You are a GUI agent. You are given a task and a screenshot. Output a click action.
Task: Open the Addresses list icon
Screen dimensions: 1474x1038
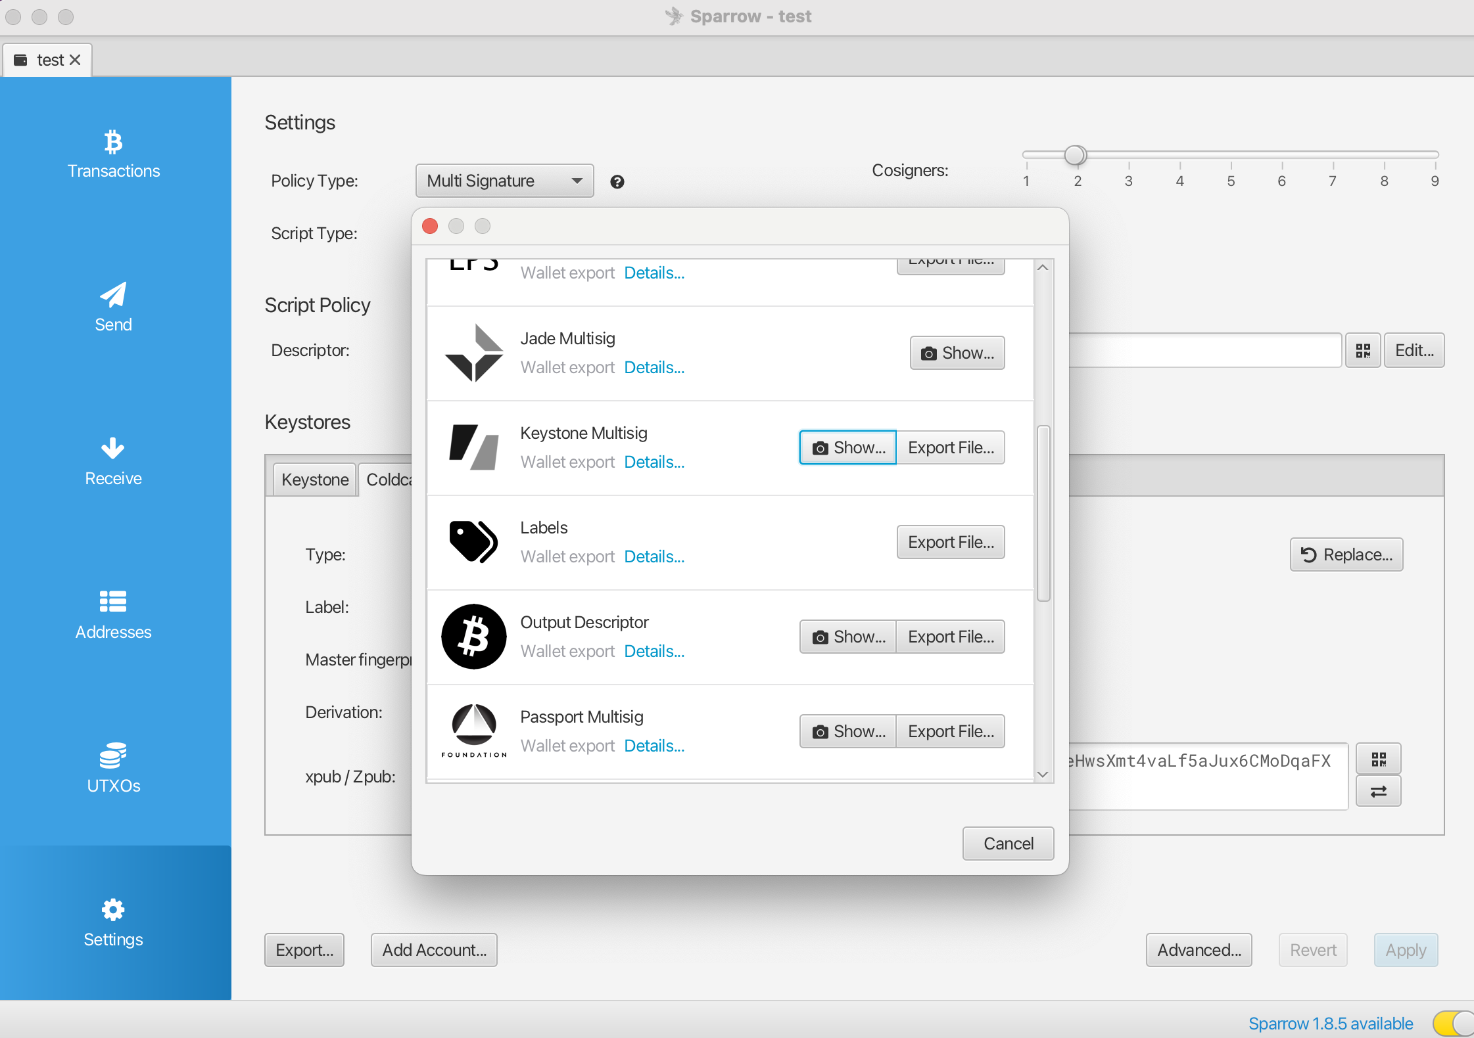click(113, 602)
